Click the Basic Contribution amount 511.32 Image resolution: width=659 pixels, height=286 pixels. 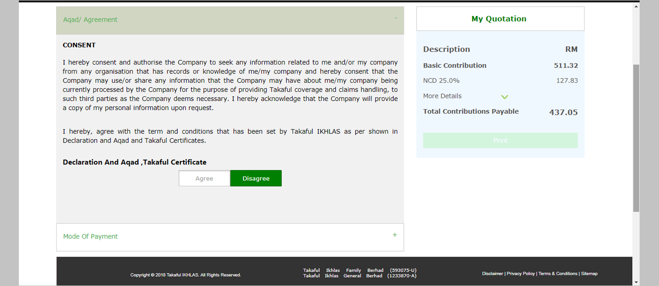pos(566,66)
